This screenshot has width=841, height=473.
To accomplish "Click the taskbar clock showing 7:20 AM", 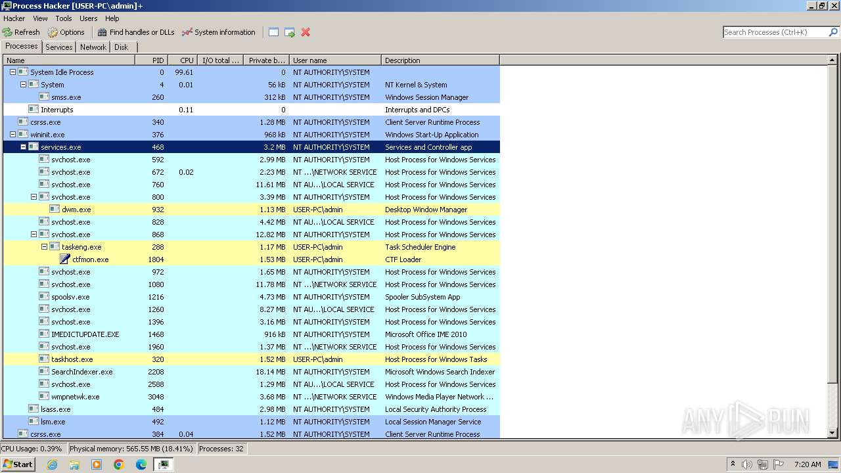I will click(x=807, y=464).
